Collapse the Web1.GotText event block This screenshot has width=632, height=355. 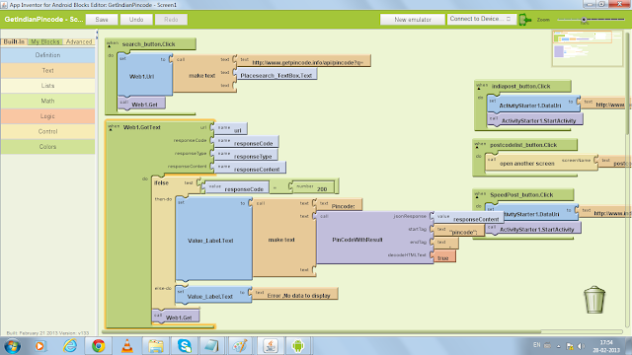pyautogui.click(x=111, y=129)
